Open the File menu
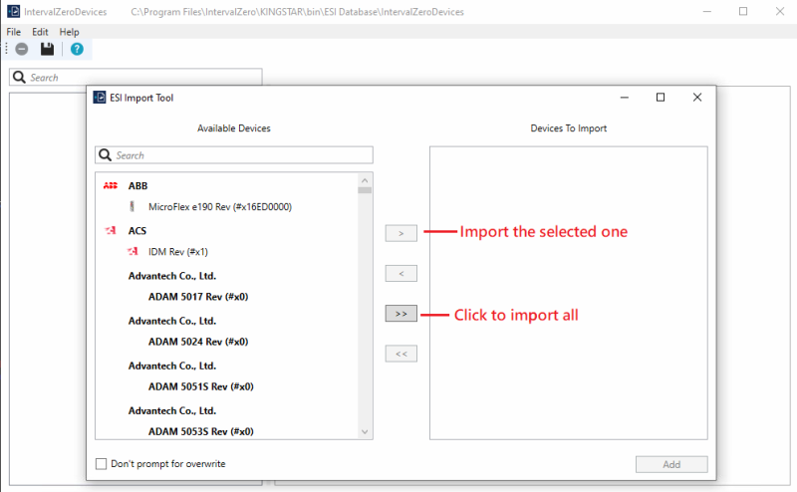This screenshot has height=492, width=797. [x=14, y=32]
